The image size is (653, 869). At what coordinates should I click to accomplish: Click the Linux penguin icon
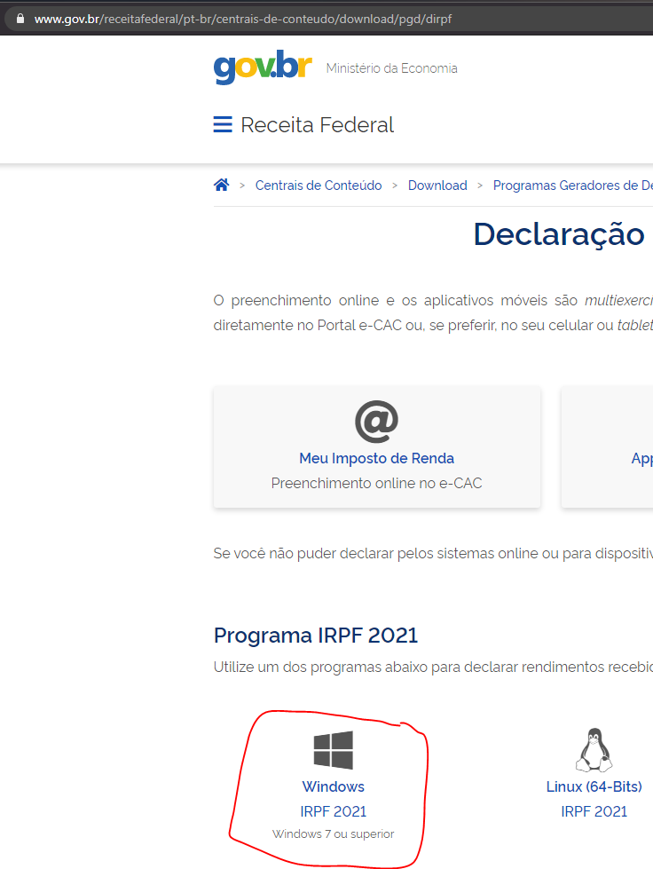point(594,751)
